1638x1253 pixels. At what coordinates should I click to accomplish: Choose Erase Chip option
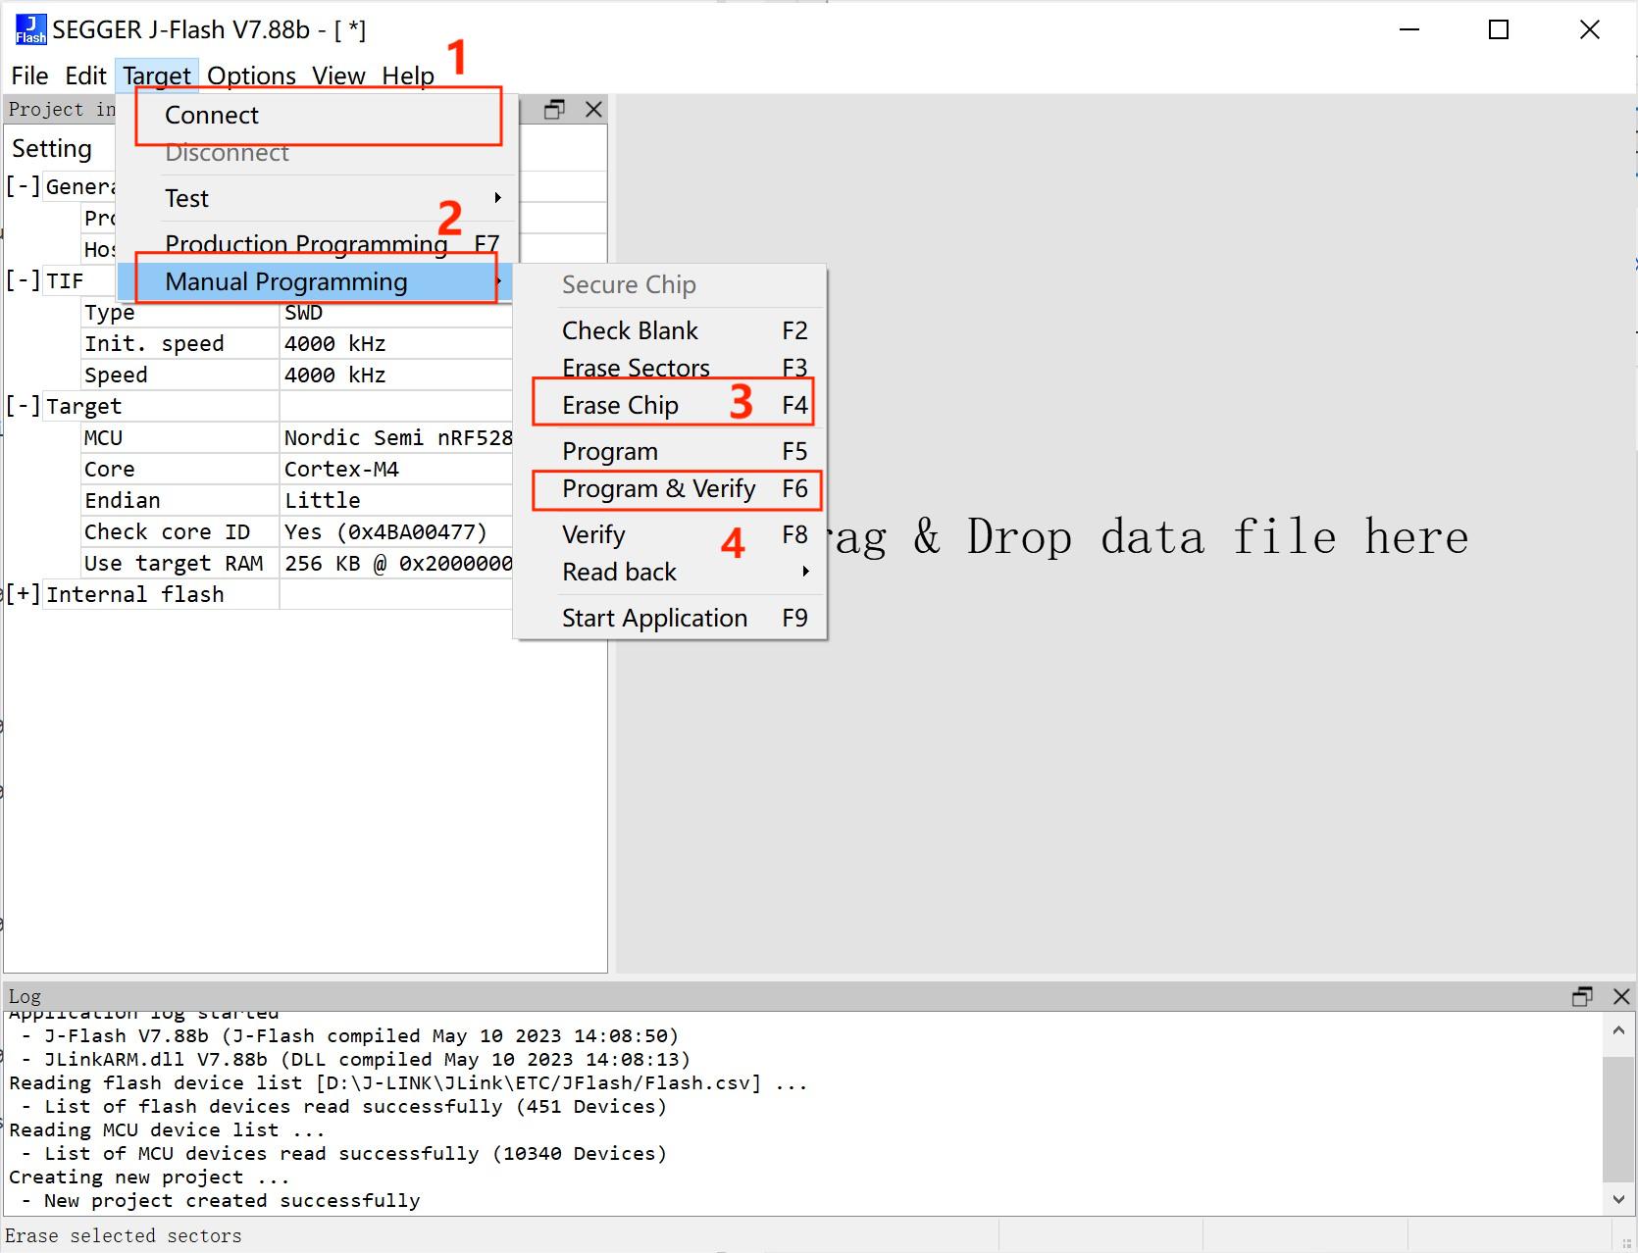(671, 405)
